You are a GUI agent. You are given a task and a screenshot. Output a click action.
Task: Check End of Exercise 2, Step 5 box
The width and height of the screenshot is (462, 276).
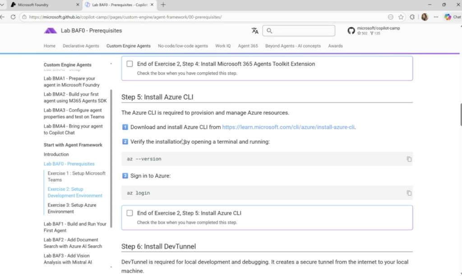click(x=130, y=213)
